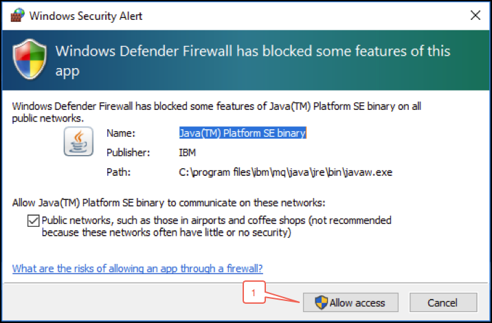
Task: Click the blue banner heading about blocked features
Action: [253, 60]
